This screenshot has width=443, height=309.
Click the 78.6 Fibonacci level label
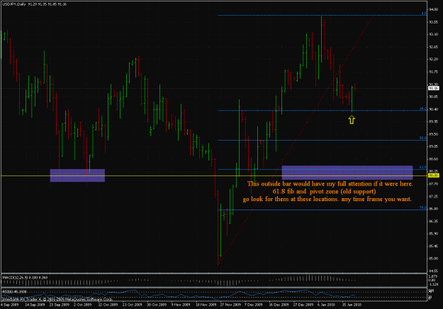pos(423,208)
